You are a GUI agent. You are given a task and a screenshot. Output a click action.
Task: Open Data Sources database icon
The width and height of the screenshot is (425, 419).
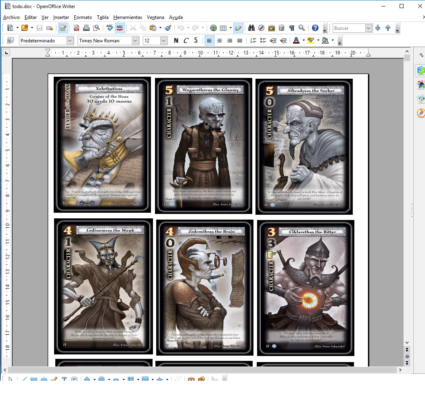tap(282, 28)
